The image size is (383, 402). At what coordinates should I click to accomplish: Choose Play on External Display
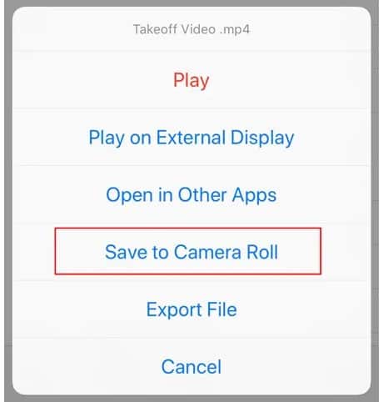191,138
